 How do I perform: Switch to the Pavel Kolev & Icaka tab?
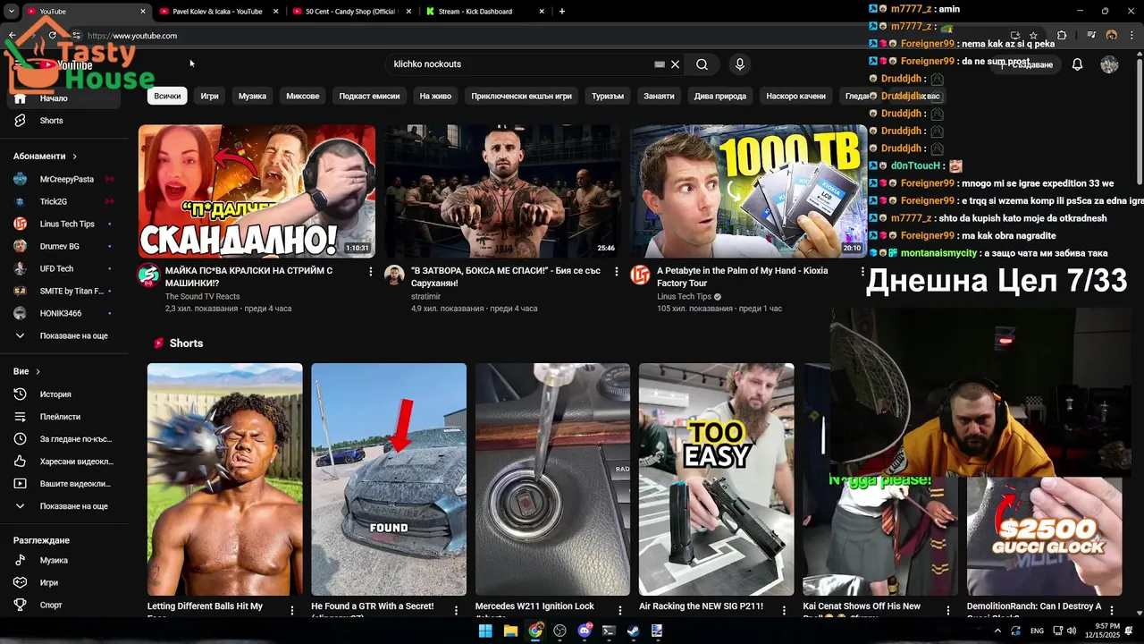[x=217, y=12]
